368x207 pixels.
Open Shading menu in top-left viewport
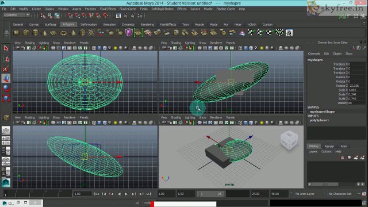coord(29,43)
